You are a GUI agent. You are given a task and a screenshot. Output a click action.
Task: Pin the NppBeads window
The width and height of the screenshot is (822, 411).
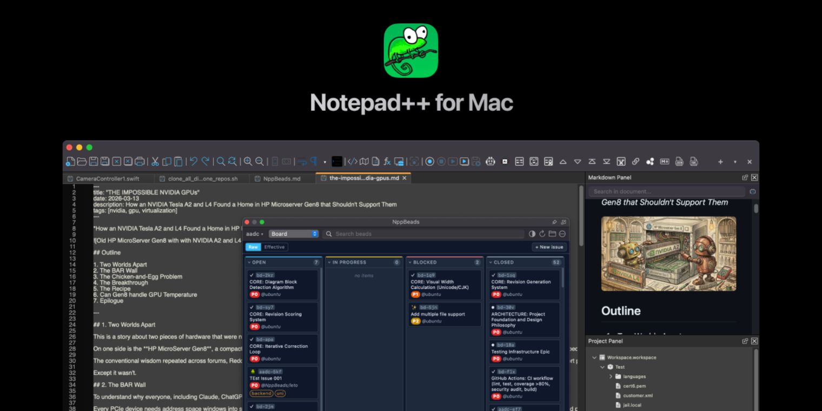pos(554,222)
